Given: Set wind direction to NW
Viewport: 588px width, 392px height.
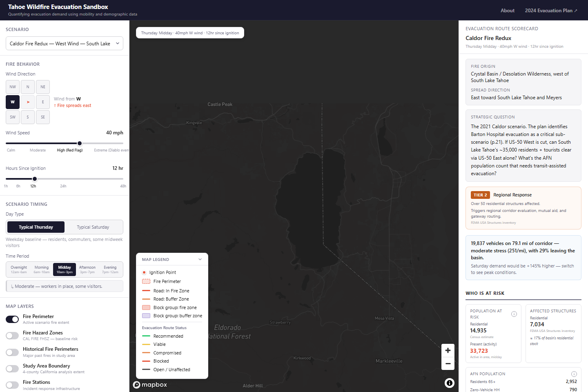Looking at the screenshot, I should [x=13, y=87].
